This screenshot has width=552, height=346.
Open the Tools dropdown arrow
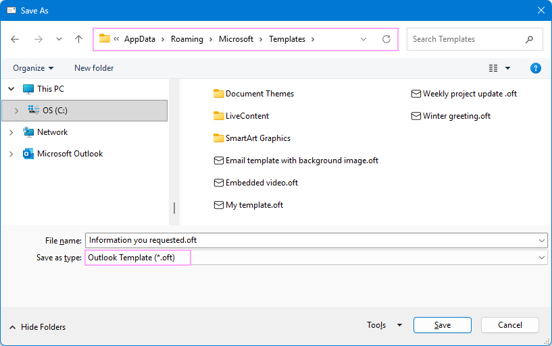click(x=399, y=325)
